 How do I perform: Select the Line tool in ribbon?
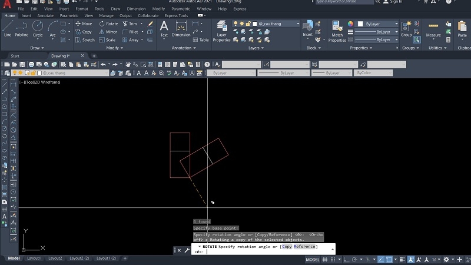8,29
